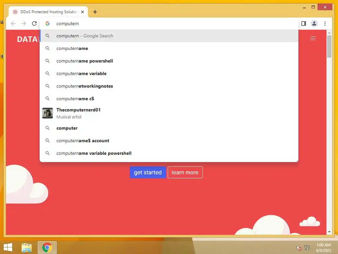Image resolution: width=338 pixels, height=254 pixels.
Task: Click the Thecomputernerd01 artist thumbnail
Action: pyautogui.click(x=48, y=113)
